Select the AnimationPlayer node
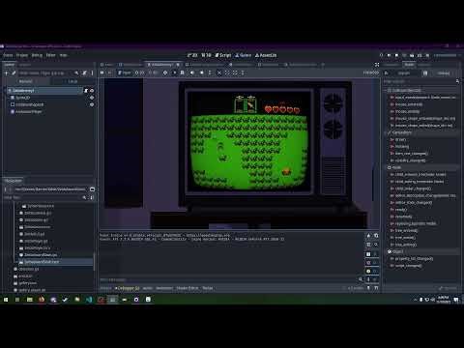464x348 pixels. [28, 112]
